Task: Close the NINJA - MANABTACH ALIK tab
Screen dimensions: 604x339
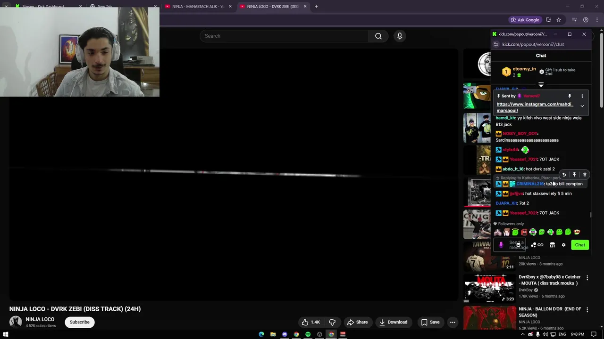Action: click(230, 7)
